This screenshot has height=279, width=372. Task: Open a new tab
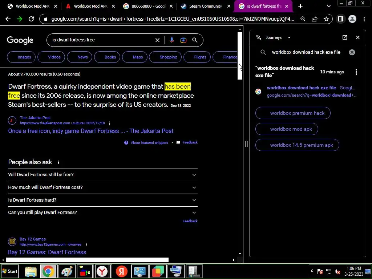[x=300, y=7]
